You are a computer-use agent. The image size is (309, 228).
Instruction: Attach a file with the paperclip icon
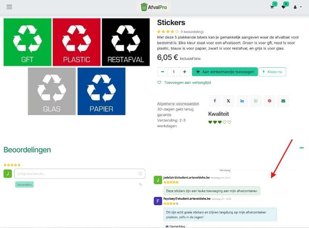[140, 185]
